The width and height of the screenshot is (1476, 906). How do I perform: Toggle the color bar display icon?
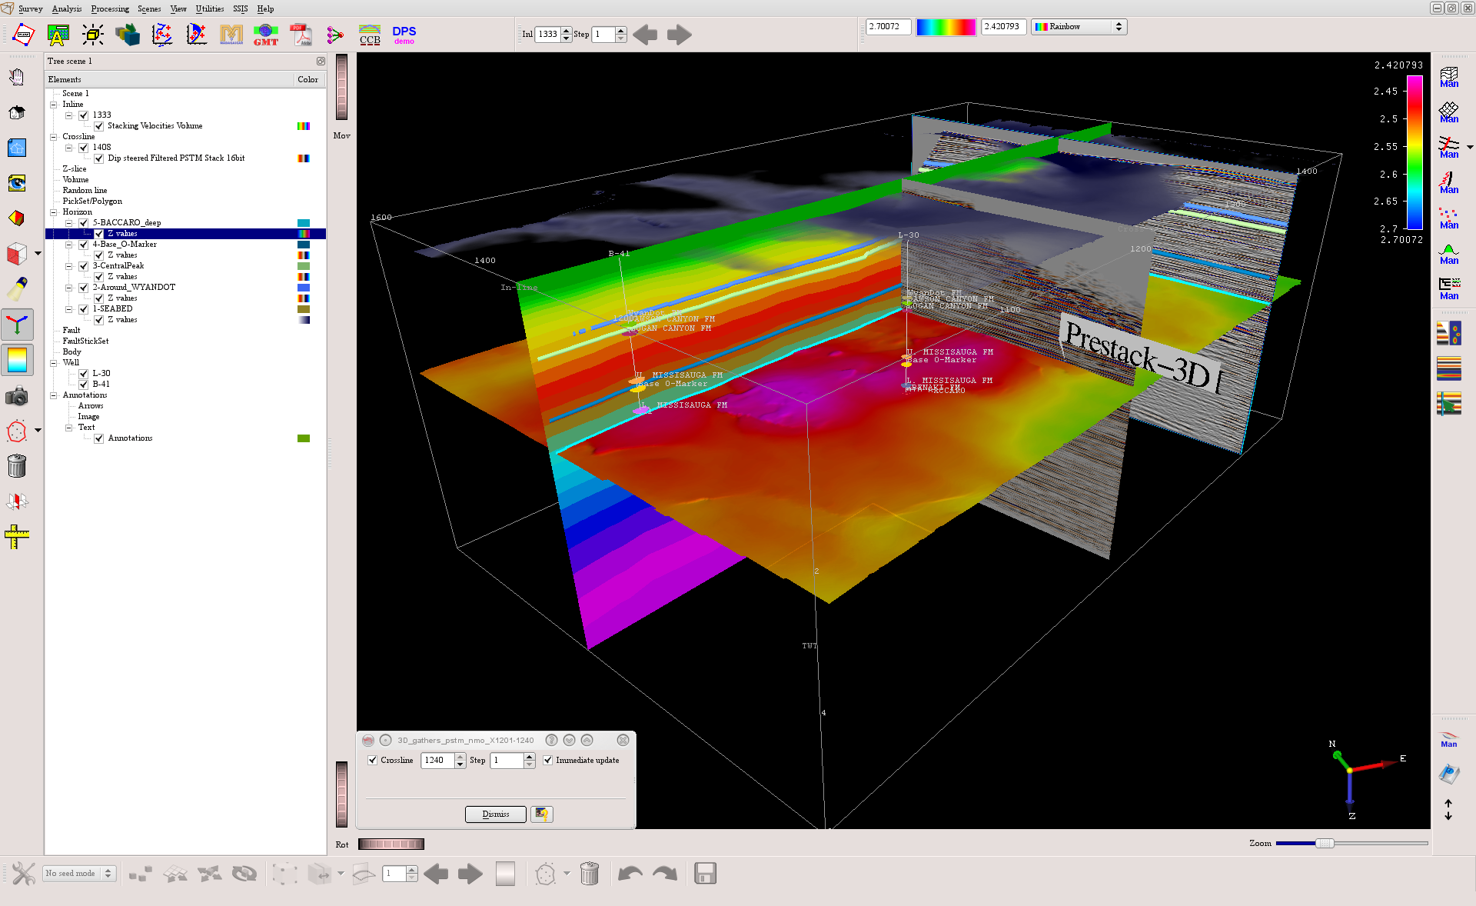click(x=17, y=360)
